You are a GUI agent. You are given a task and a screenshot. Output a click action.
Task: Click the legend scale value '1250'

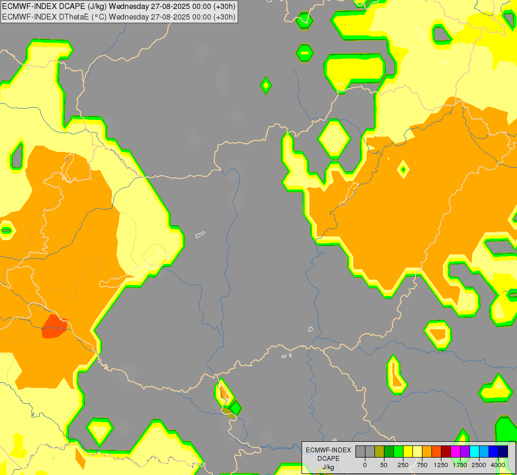coord(441,465)
